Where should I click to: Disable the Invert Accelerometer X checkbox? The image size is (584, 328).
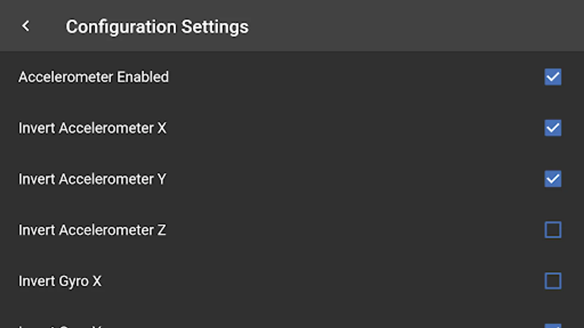pos(553,128)
